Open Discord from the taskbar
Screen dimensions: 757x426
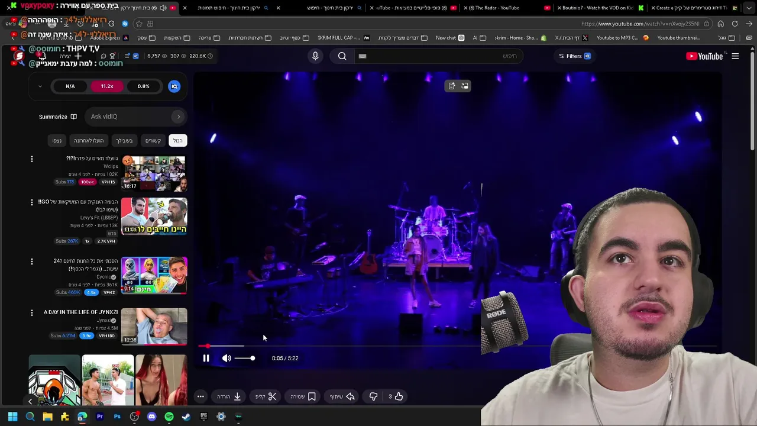(x=151, y=417)
